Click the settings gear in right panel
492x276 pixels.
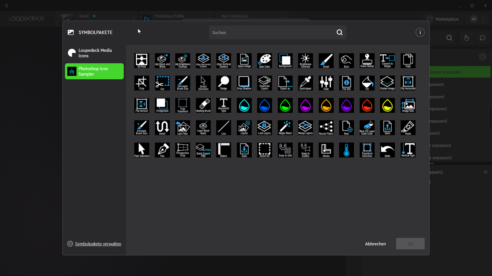tap(483, 57)
